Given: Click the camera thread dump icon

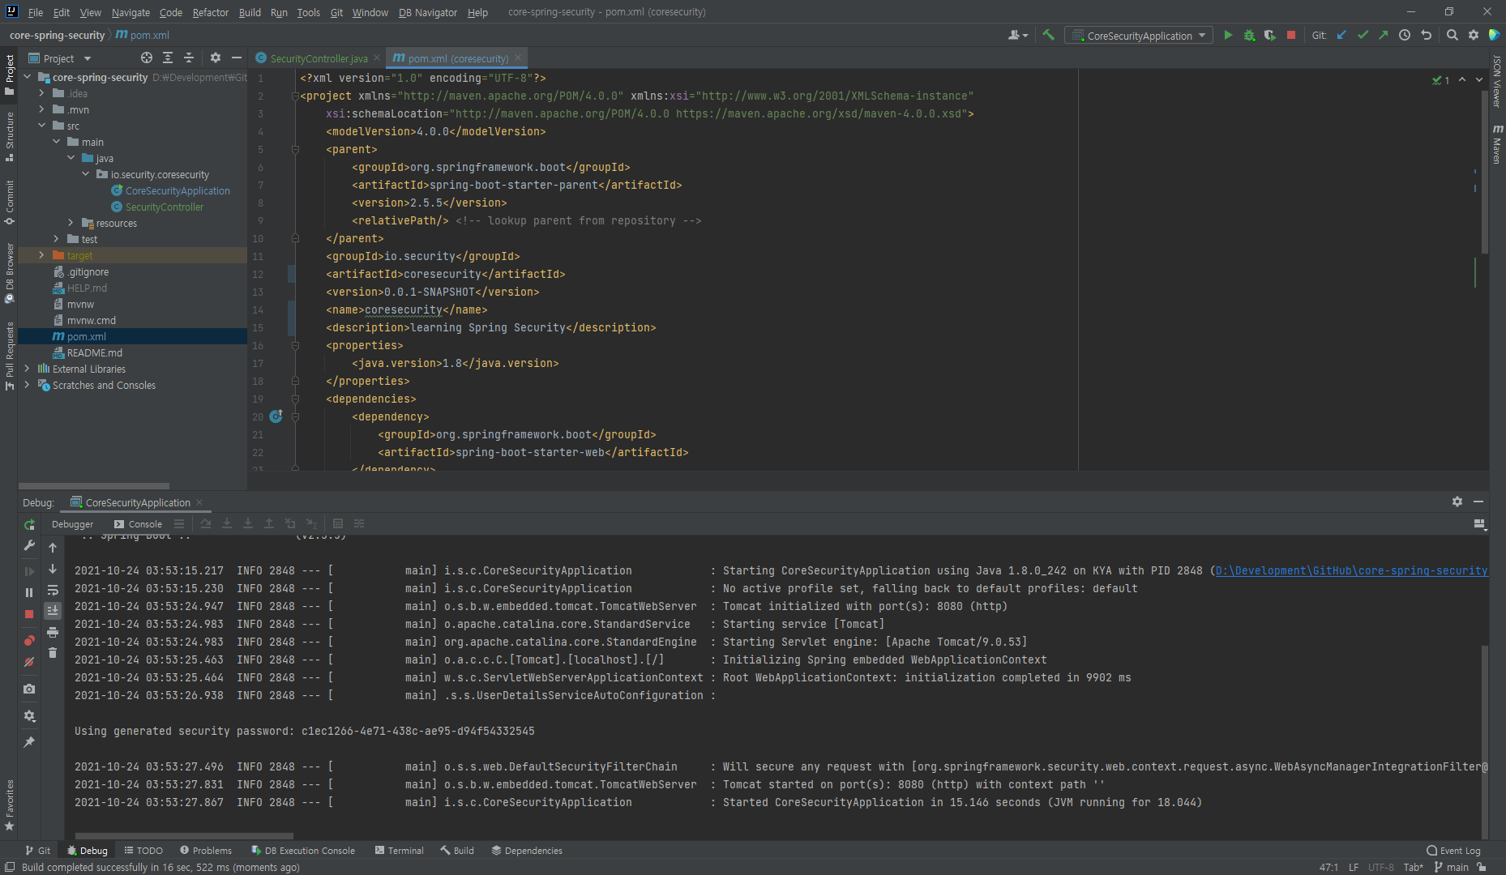Looking at the screenshot, I should tap(29, 689).
